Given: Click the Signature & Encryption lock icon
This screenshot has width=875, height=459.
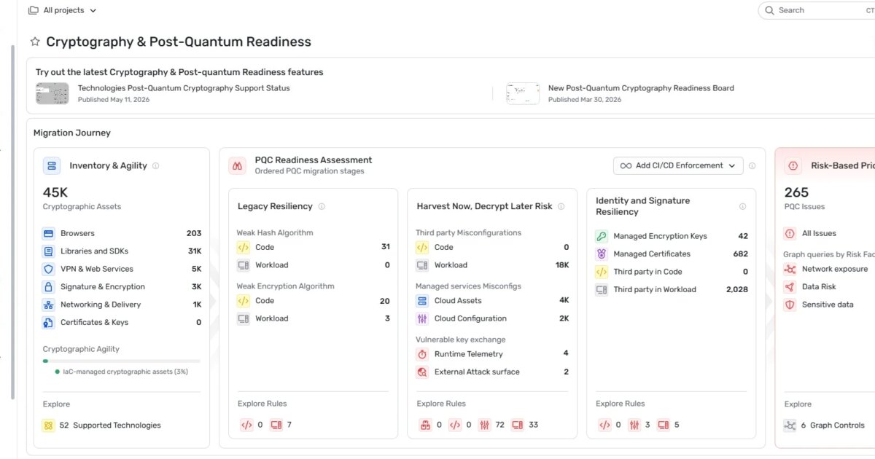Looking at the screenshot, I should pyautogui.click(x=49, y=287).
